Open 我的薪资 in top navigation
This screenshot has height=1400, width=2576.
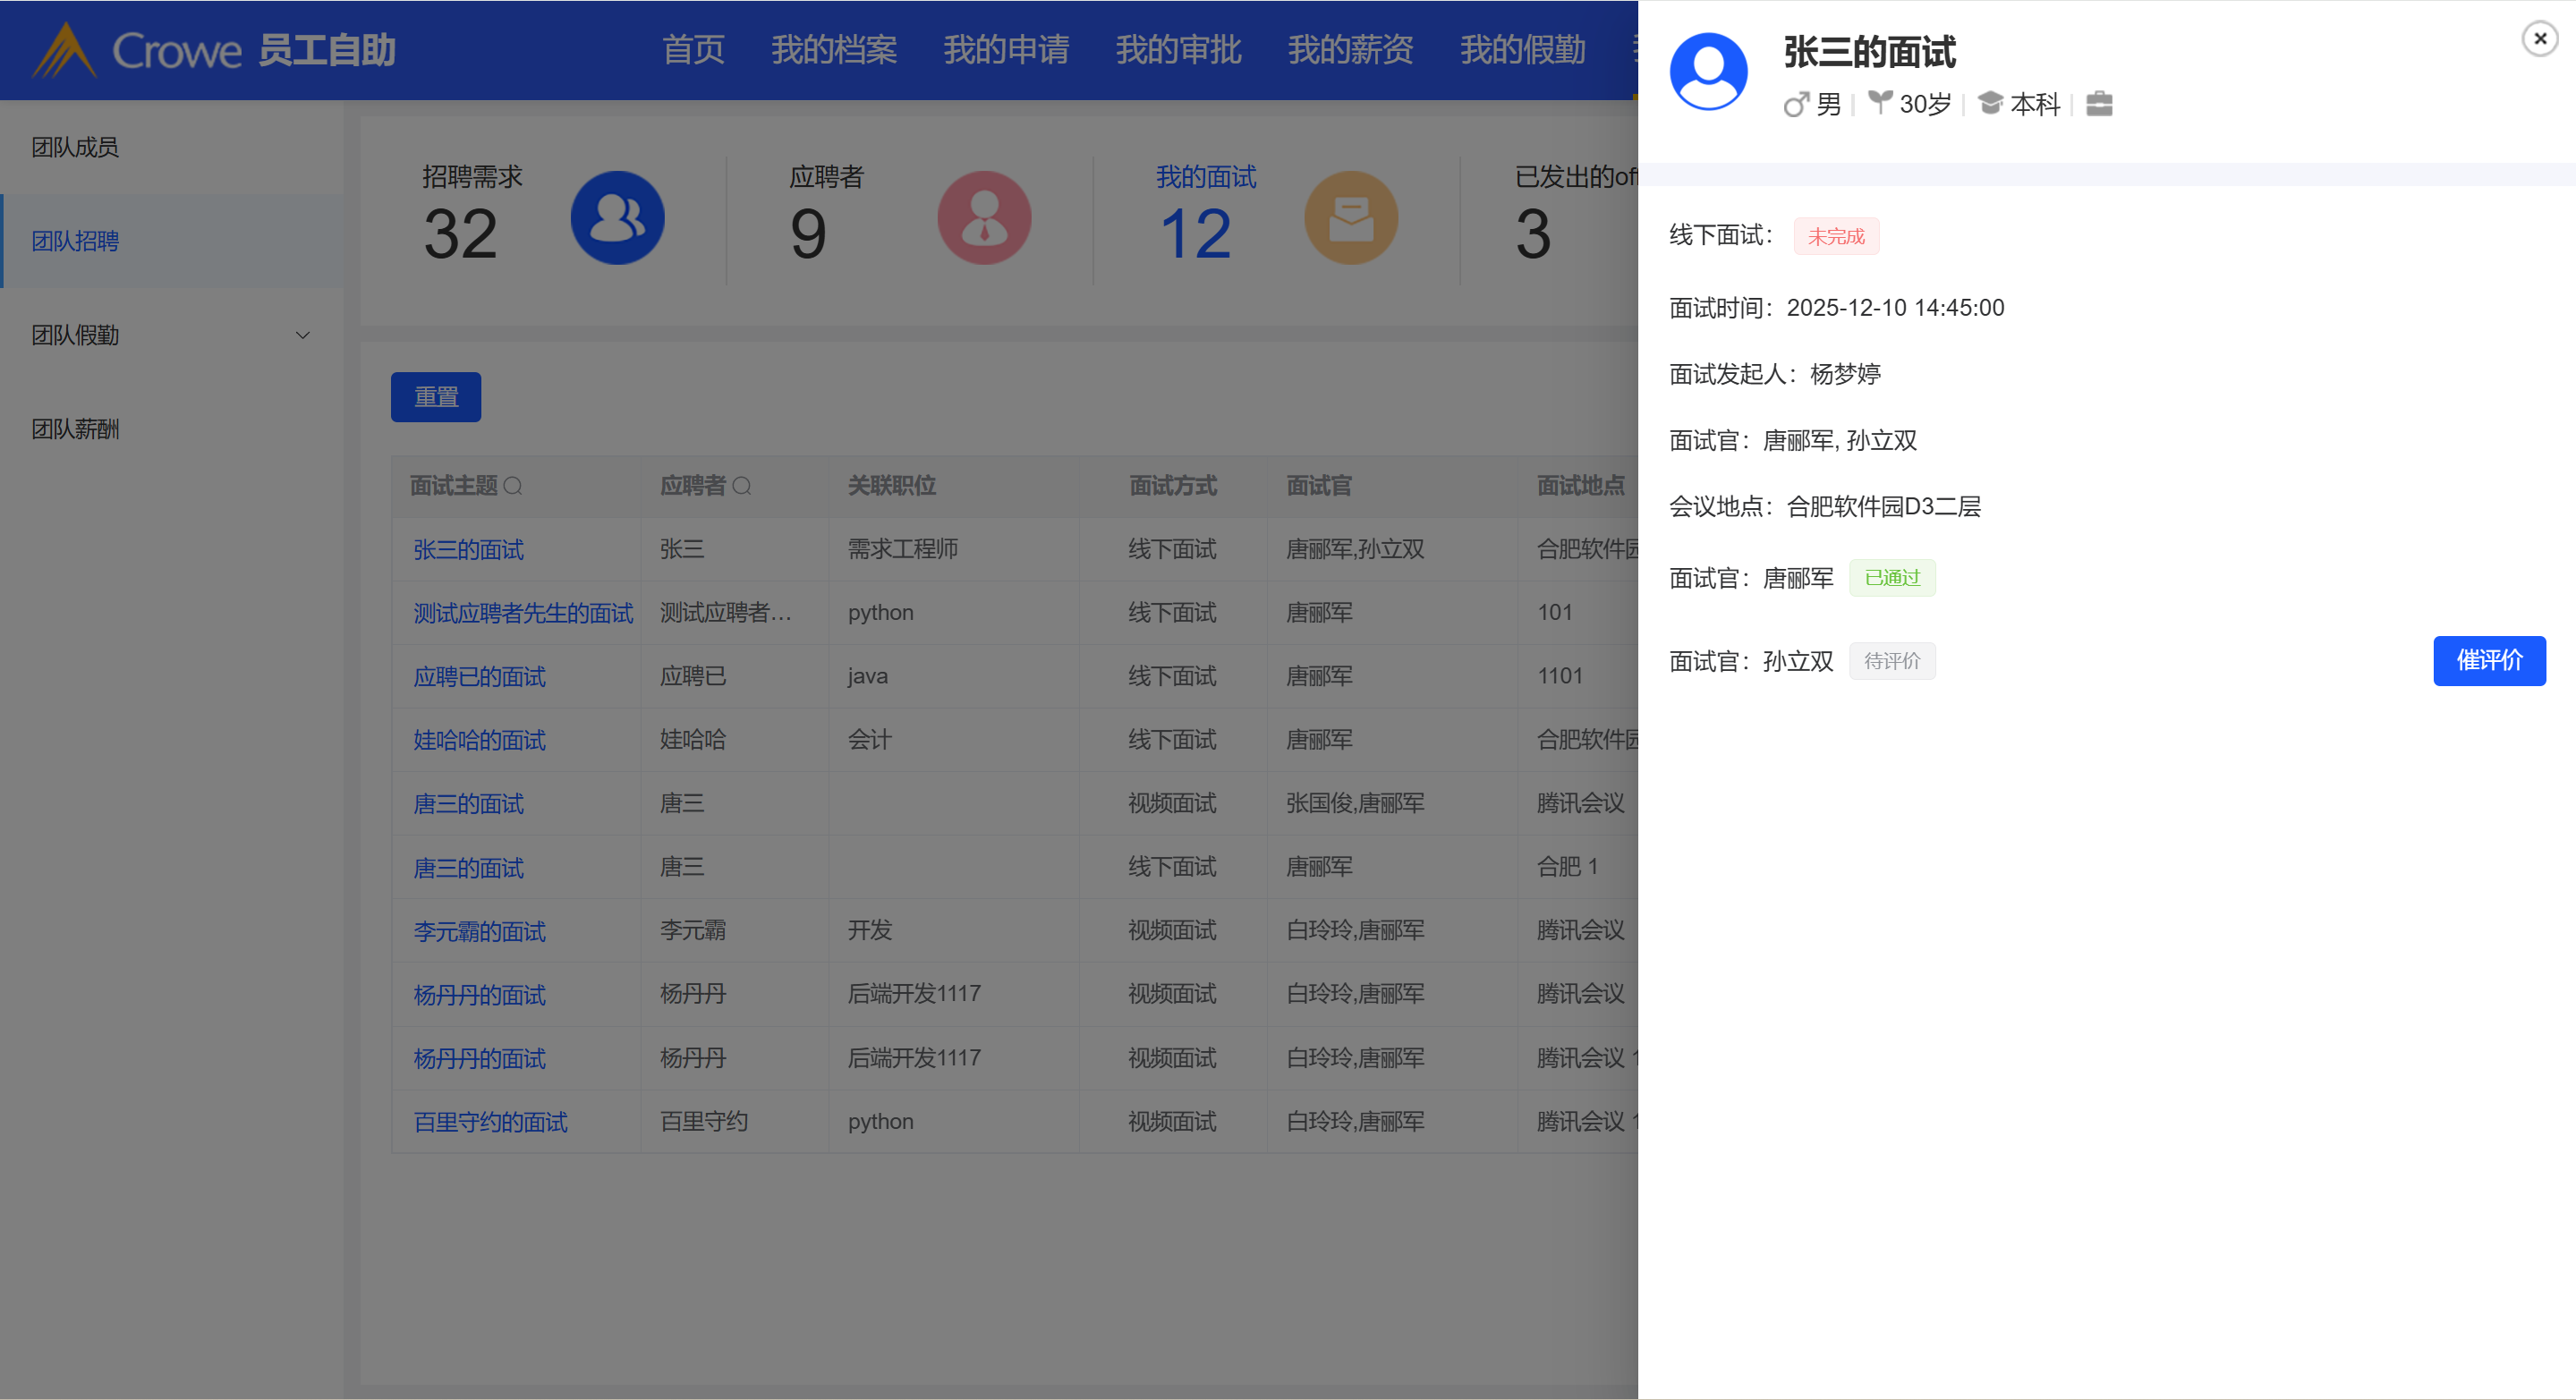pos(1350,50)
